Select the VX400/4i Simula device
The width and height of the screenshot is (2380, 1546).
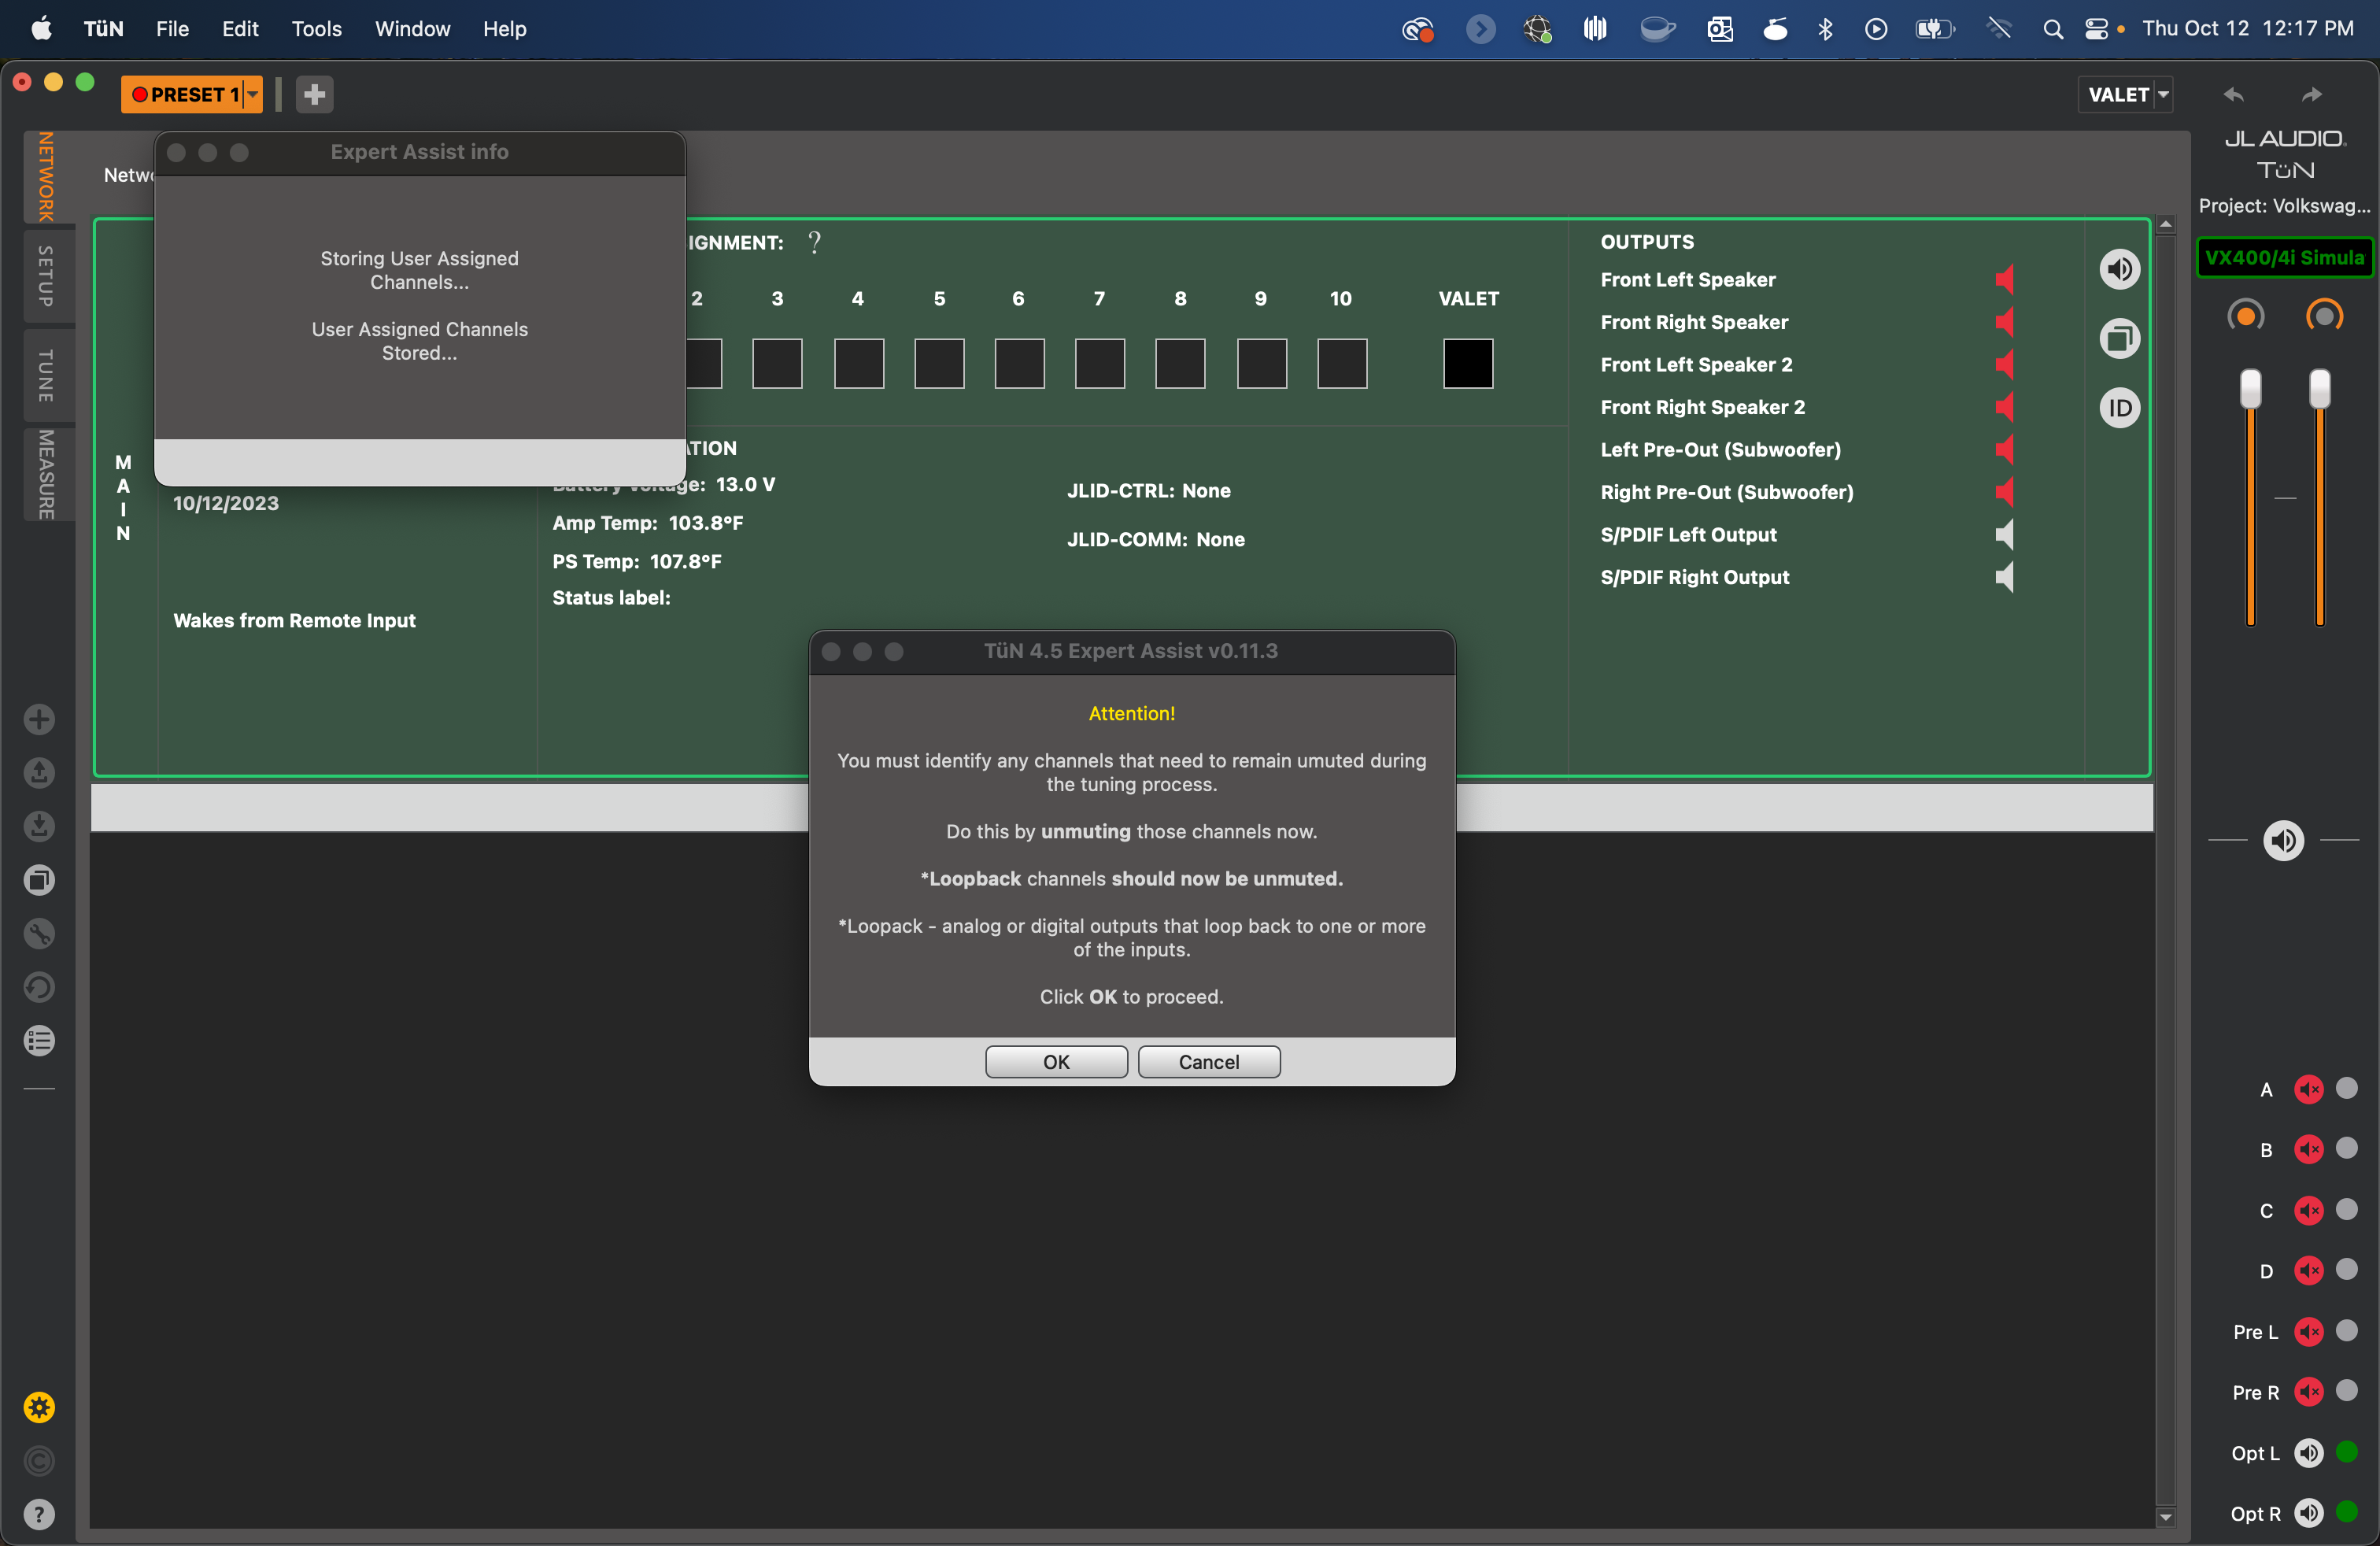pyautogui.click(x=2284, y=257)
